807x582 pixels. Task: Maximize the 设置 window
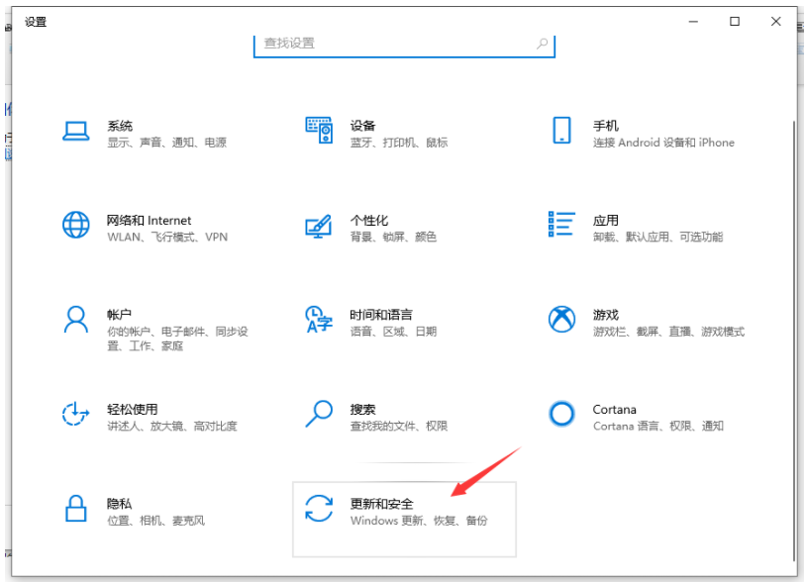click(x=735, y=21)
